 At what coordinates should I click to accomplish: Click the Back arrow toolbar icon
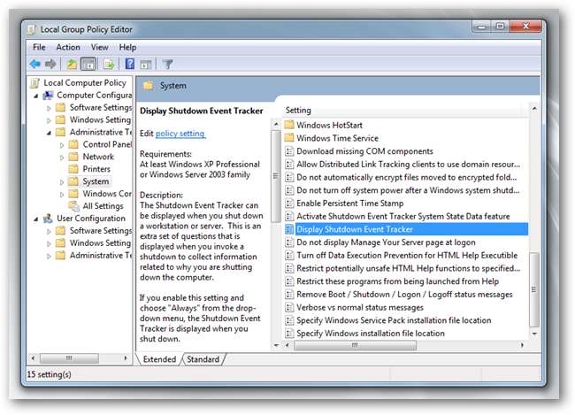pyautogui.click(x=35, y=64)
